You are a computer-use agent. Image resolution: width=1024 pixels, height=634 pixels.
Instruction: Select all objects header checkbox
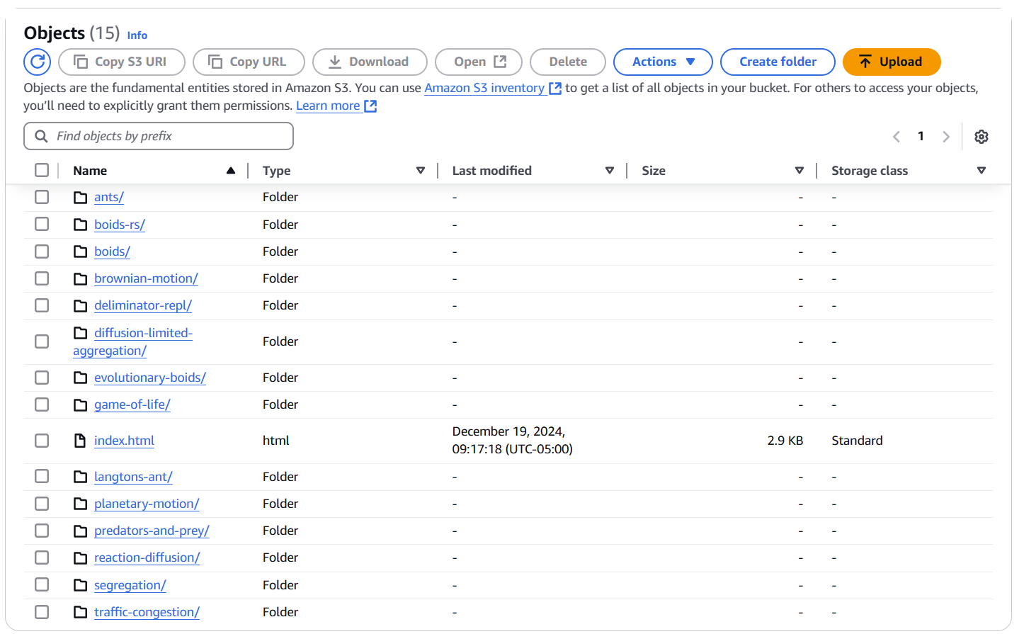[42, 170]
